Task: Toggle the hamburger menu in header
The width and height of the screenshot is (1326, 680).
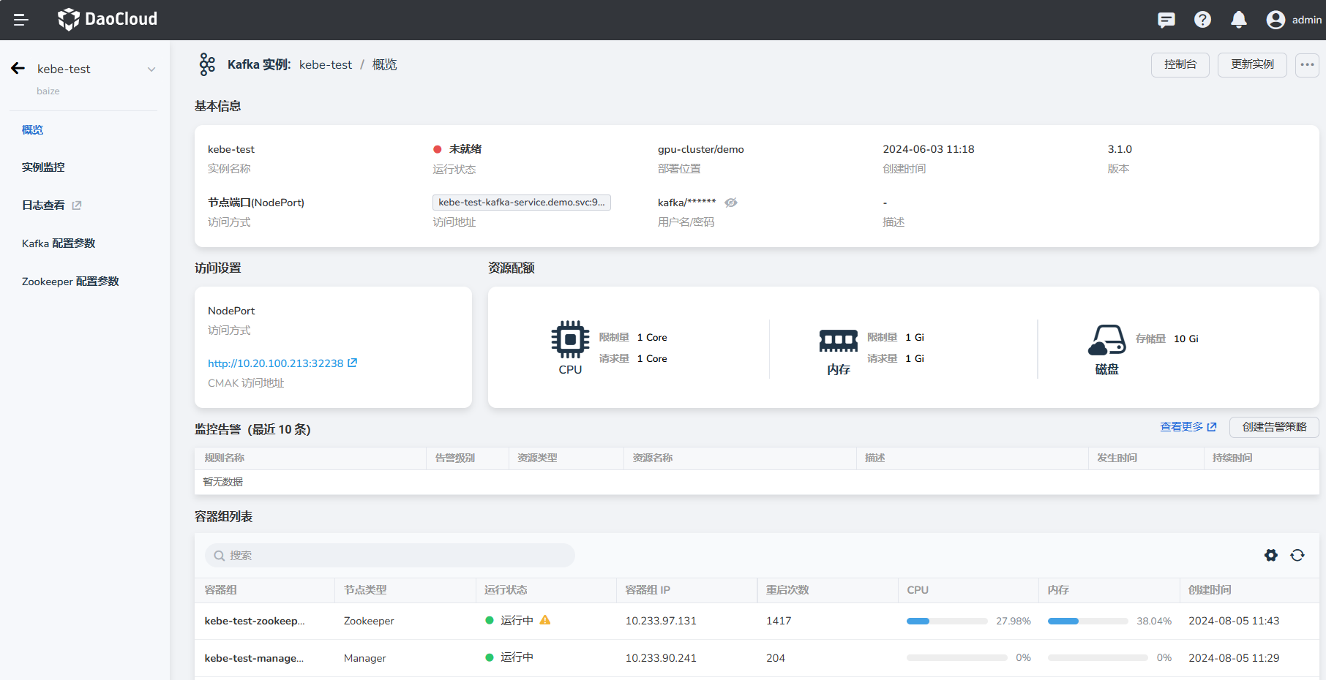Action: pyautogui.click(x=20, y=20)
